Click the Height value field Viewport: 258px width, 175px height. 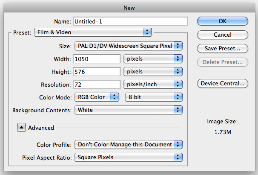[97, 71]
